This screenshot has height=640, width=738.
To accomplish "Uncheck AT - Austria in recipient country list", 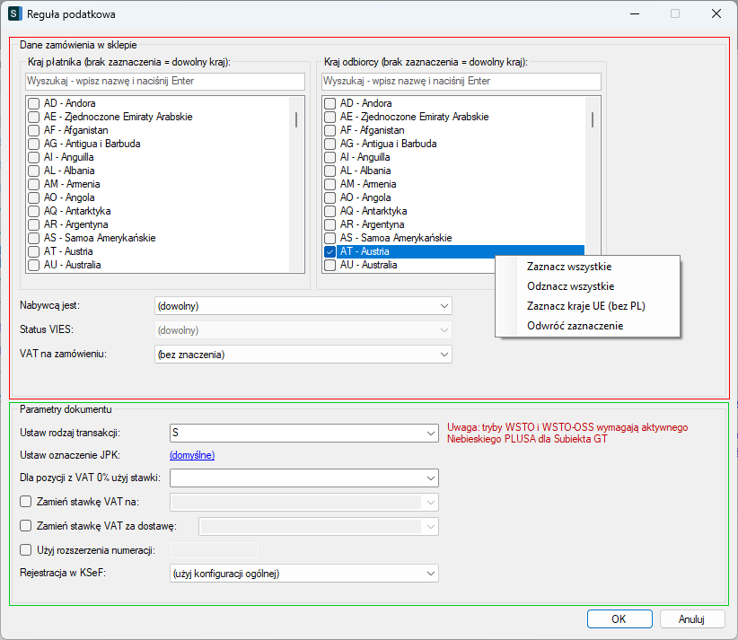I will [329, 252].
